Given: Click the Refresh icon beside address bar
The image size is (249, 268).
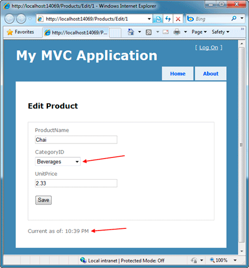Looking at the screenshot, I should click(x=168, y=19).
